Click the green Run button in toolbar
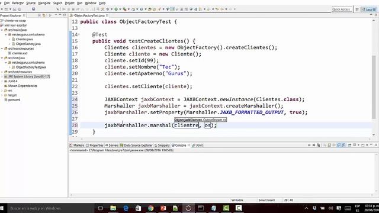 pos(116,9)
